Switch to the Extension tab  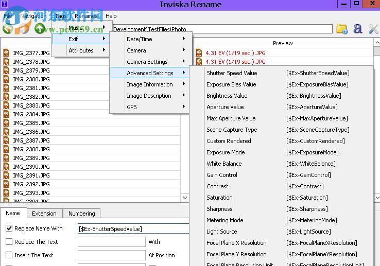[44, 214]
